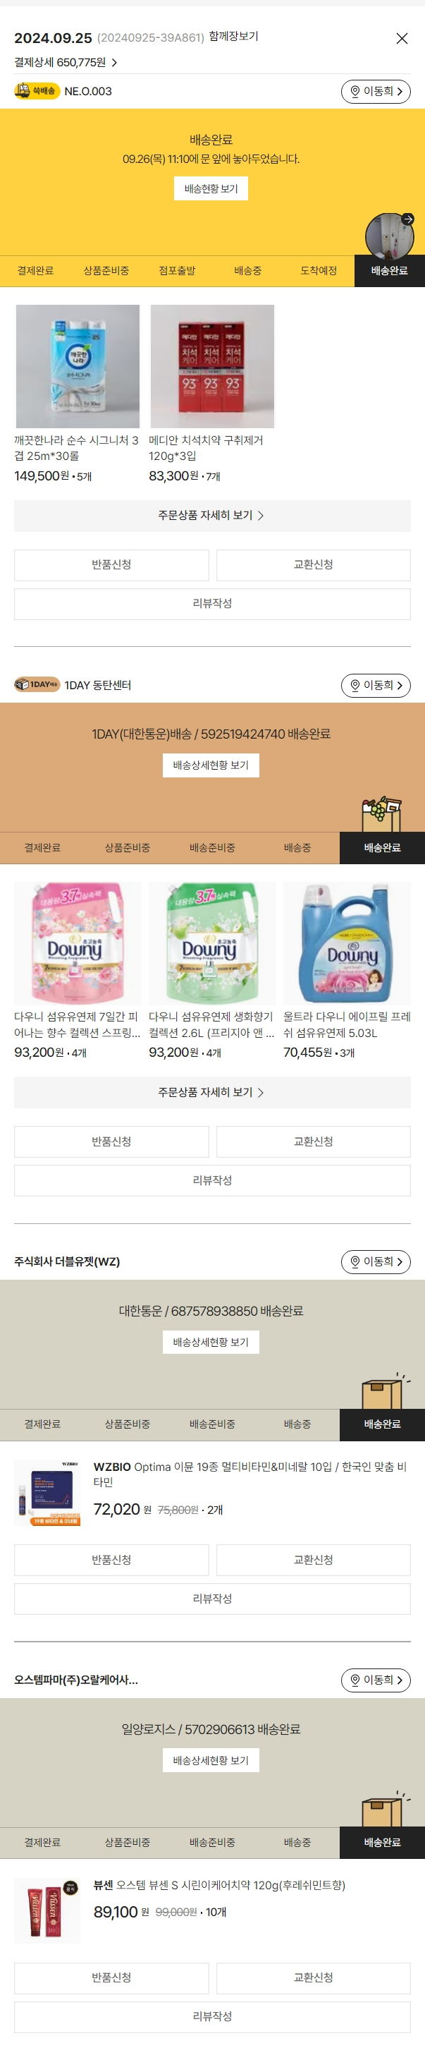Open 이동희 address pill for 오스템파마
Viewport: 425px width, 2048px height.
(376, 1680)
